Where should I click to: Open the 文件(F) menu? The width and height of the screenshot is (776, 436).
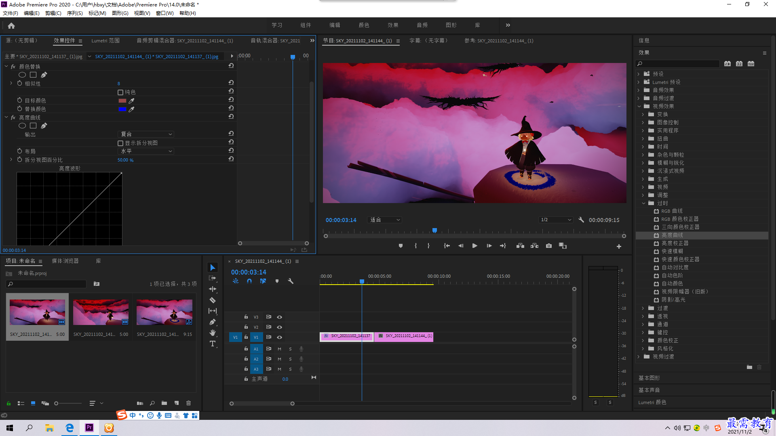pyautogui.click(x=11, y=13)
